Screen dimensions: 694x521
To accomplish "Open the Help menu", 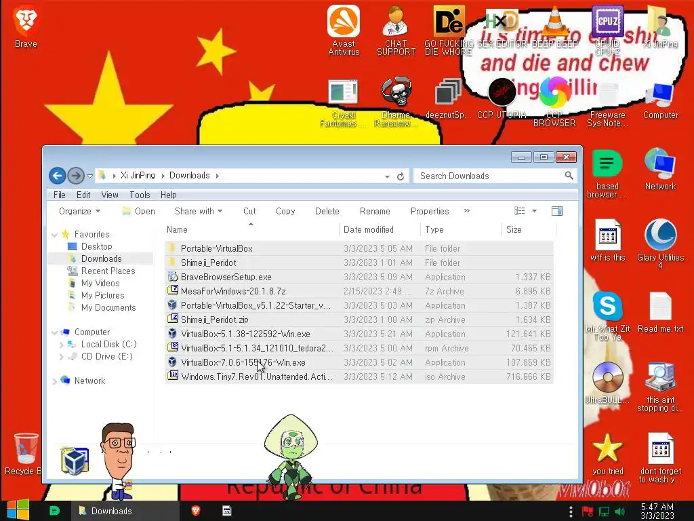I will (x=168, y=195).
